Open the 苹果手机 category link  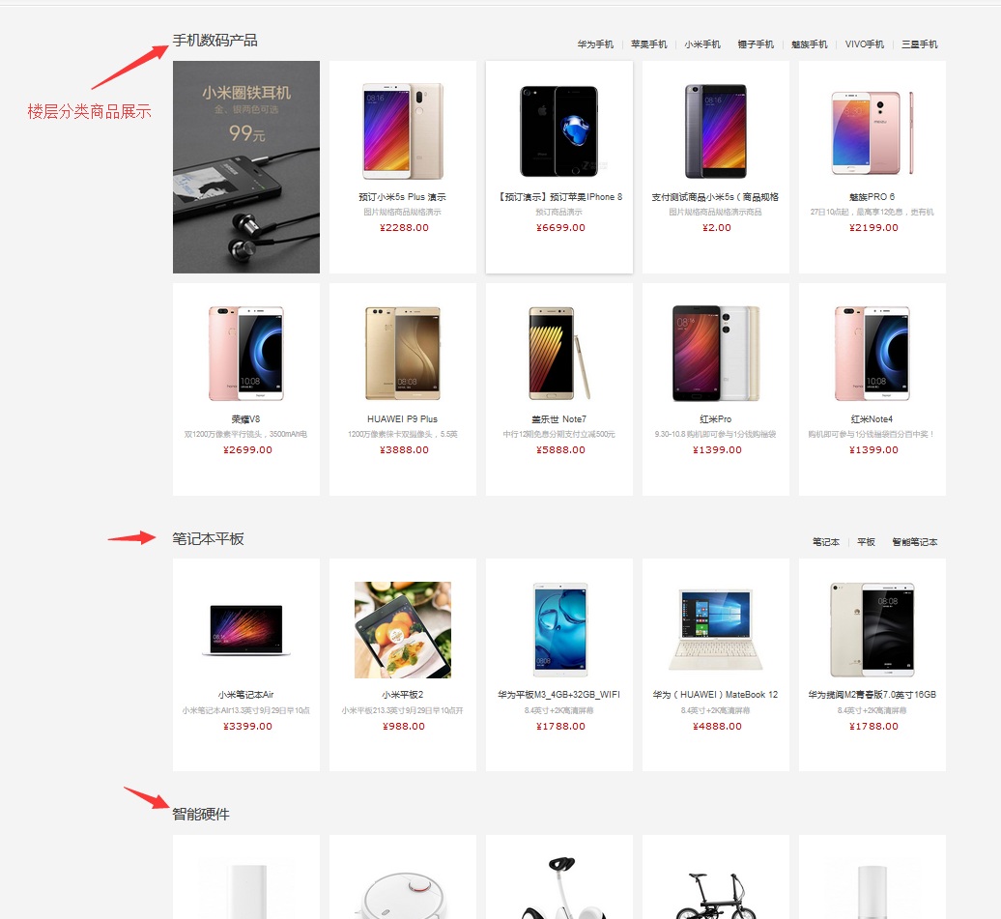[x=648, y=44]
